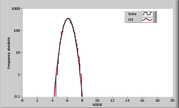179x108 pixels.
Task: Click the 10 tick label on x-axis
Action: 97,101
